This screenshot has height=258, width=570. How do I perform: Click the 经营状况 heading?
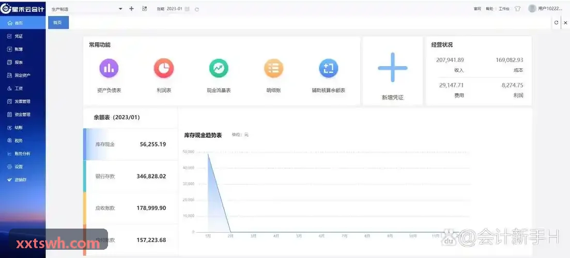[442, 45]
